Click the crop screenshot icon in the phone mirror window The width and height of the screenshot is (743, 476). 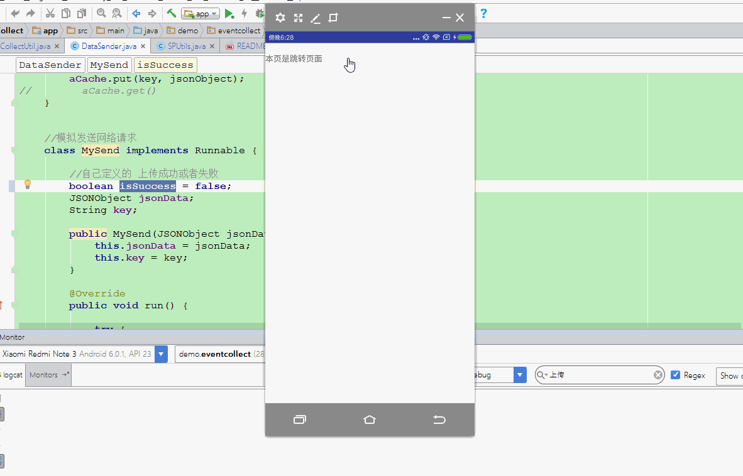point(333,18)
